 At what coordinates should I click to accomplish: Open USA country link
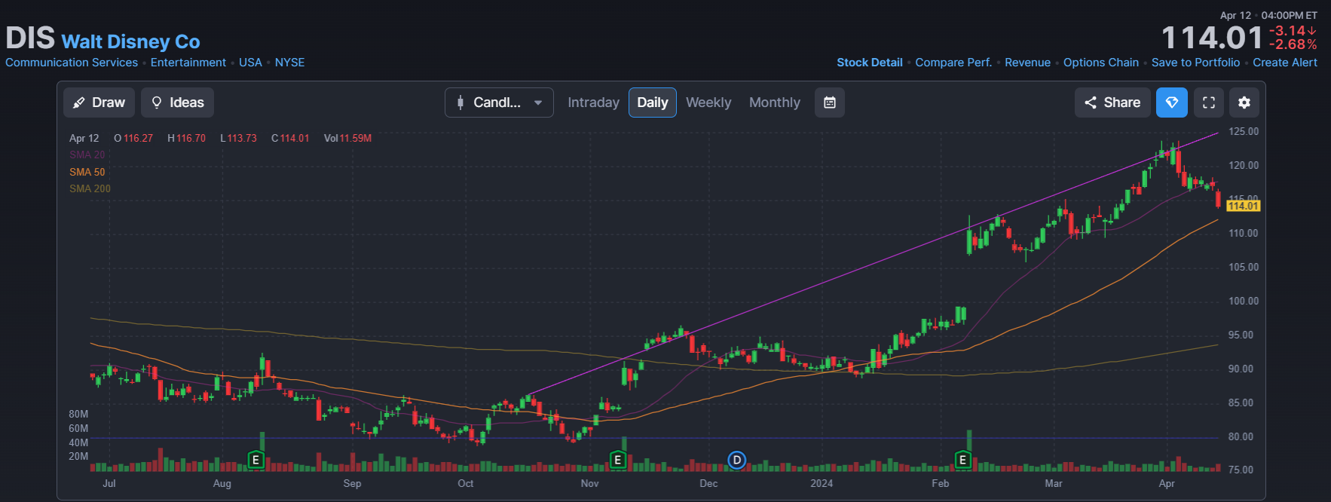pyautogui.click(x=250, y=63)
